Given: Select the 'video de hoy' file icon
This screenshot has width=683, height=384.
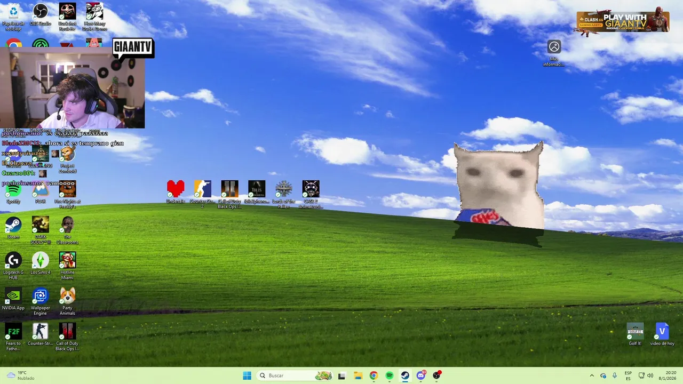Looking at the screenshot, I should pyautogui.click(x=662, y=334).
